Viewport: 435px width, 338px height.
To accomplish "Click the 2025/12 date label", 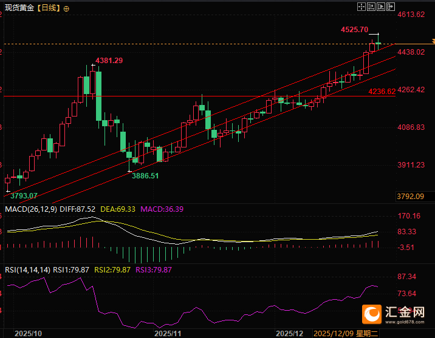I will (290, 333).
